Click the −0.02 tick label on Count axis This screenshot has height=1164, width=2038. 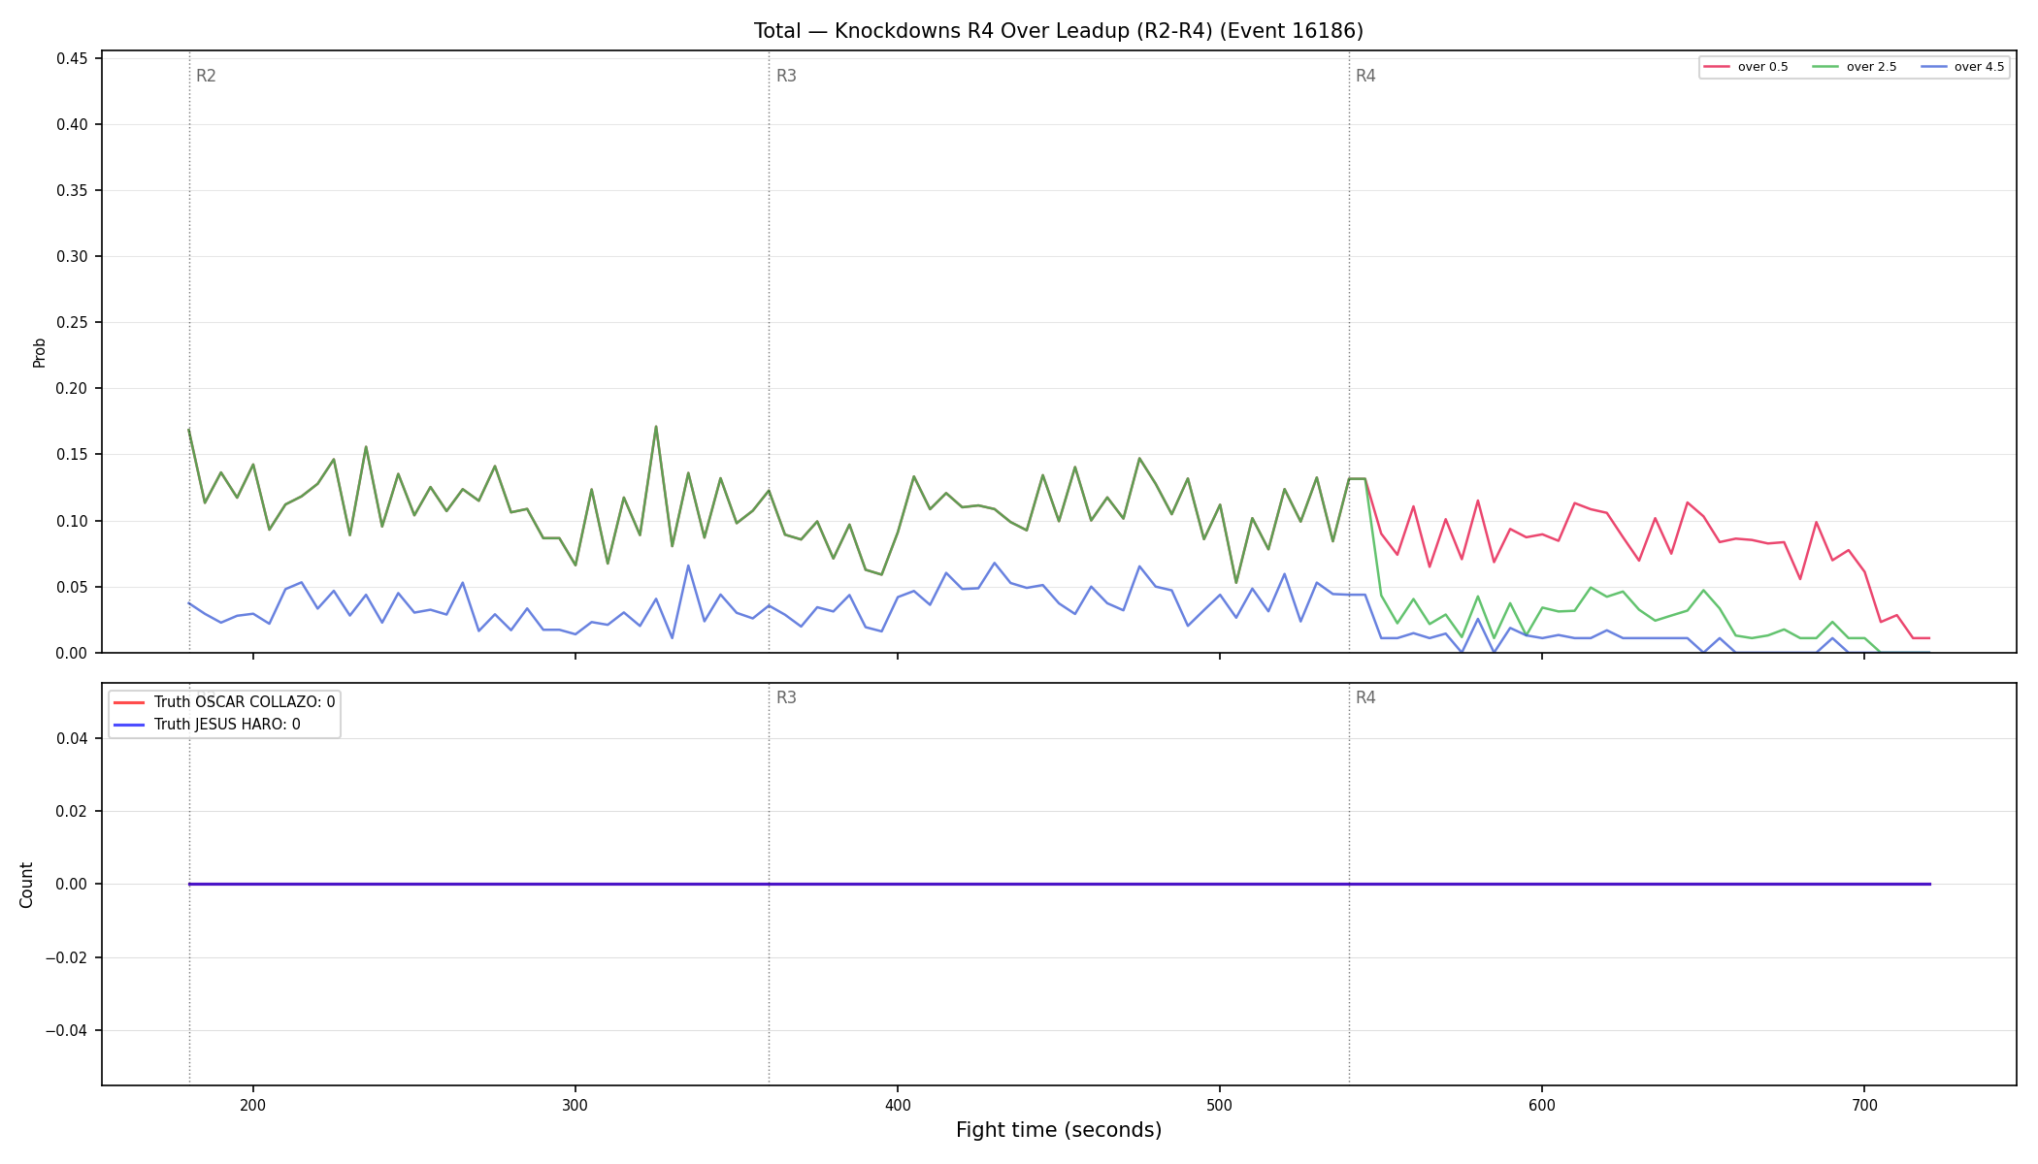click(x=66, y=957)
